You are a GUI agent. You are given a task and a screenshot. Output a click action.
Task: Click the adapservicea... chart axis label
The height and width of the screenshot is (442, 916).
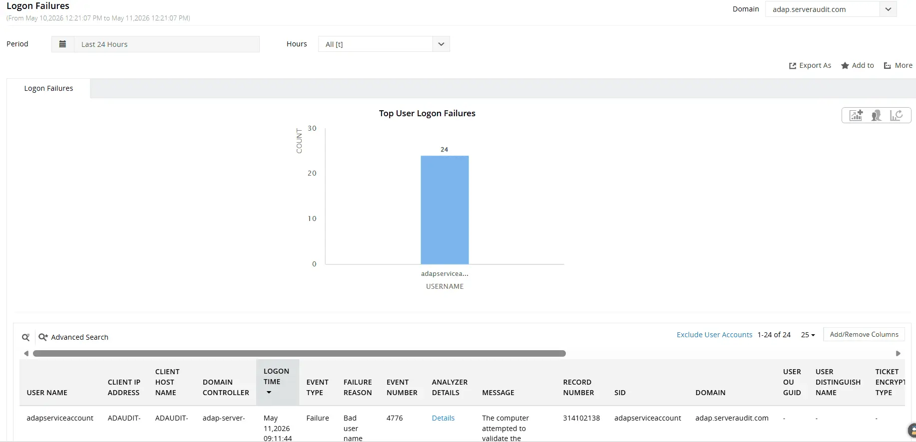coord(445,273)
